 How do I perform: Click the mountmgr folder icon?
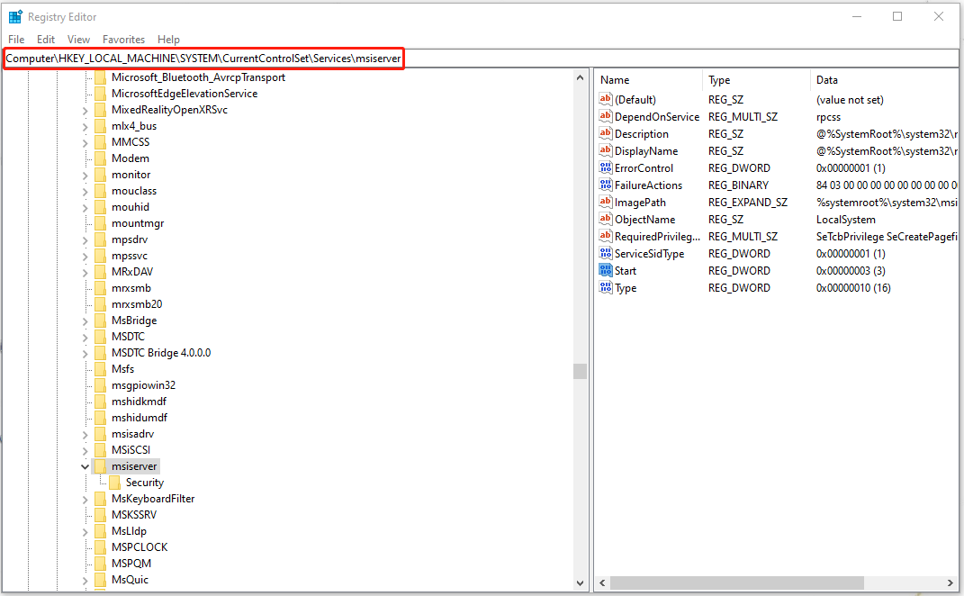100,223
